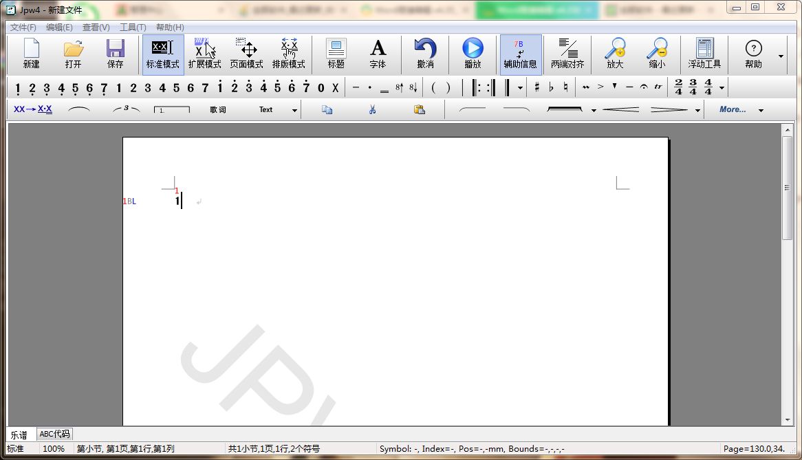Image resolution: width=802 pixels, height=460 pixels.
Task: Click the Text button
Action: click(266, 109)
